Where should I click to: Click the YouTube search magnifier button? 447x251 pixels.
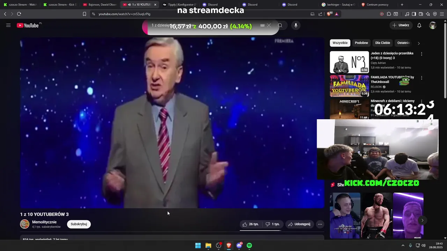[280, 25]
